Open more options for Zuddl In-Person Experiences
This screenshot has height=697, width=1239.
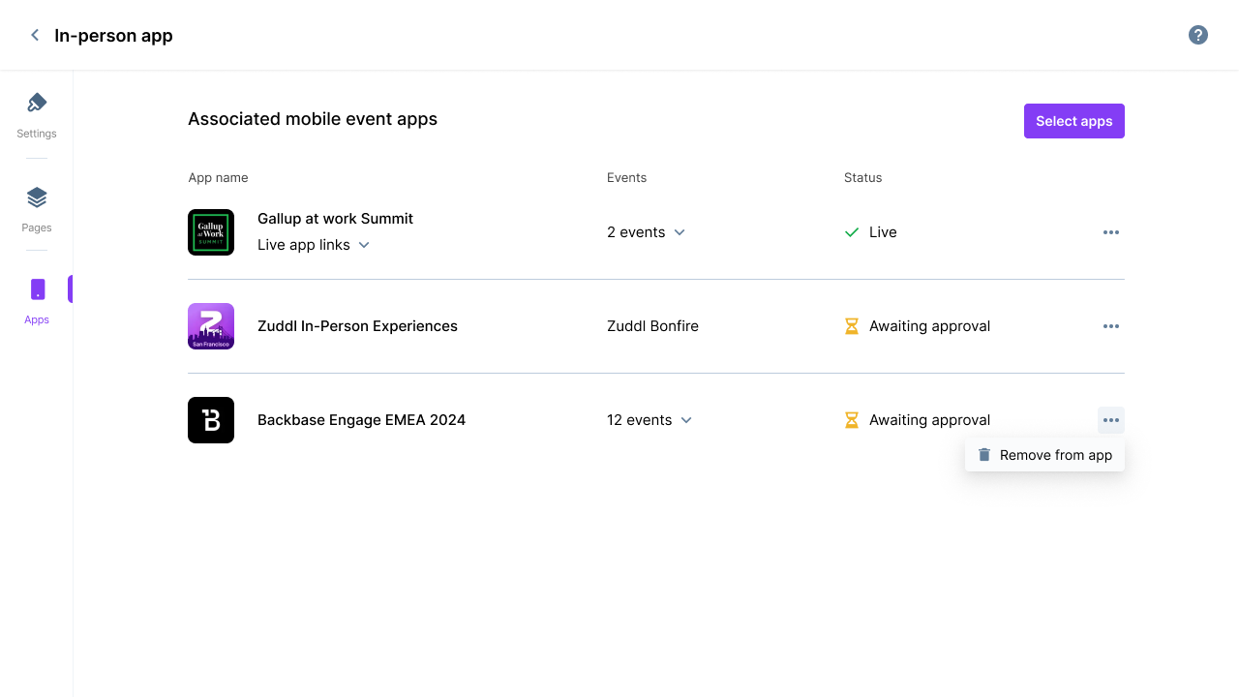point(1111,326)
